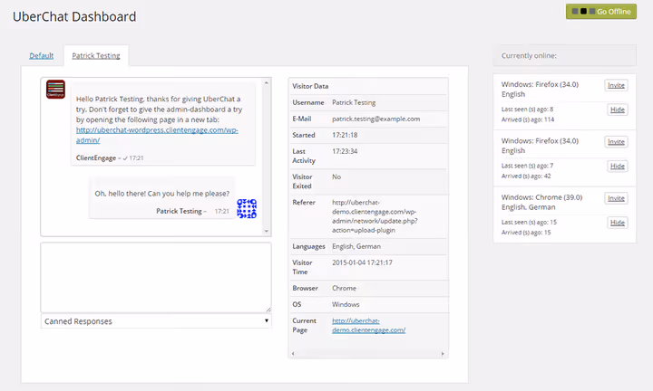Switch to the Default tab
Image resolution: width=653 pixels, height=391 pixels.
tap(41, 56)
